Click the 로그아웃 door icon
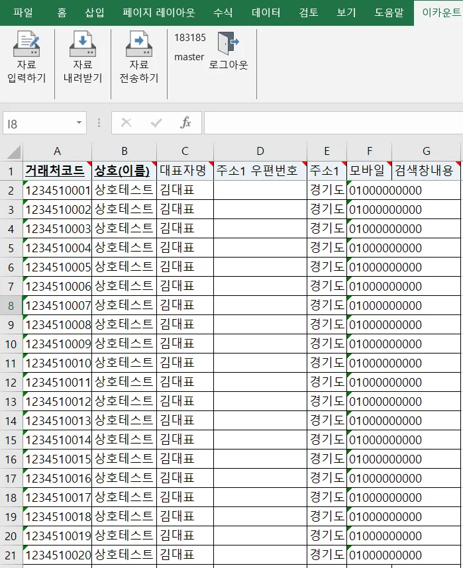 click(x=228, y=43)
